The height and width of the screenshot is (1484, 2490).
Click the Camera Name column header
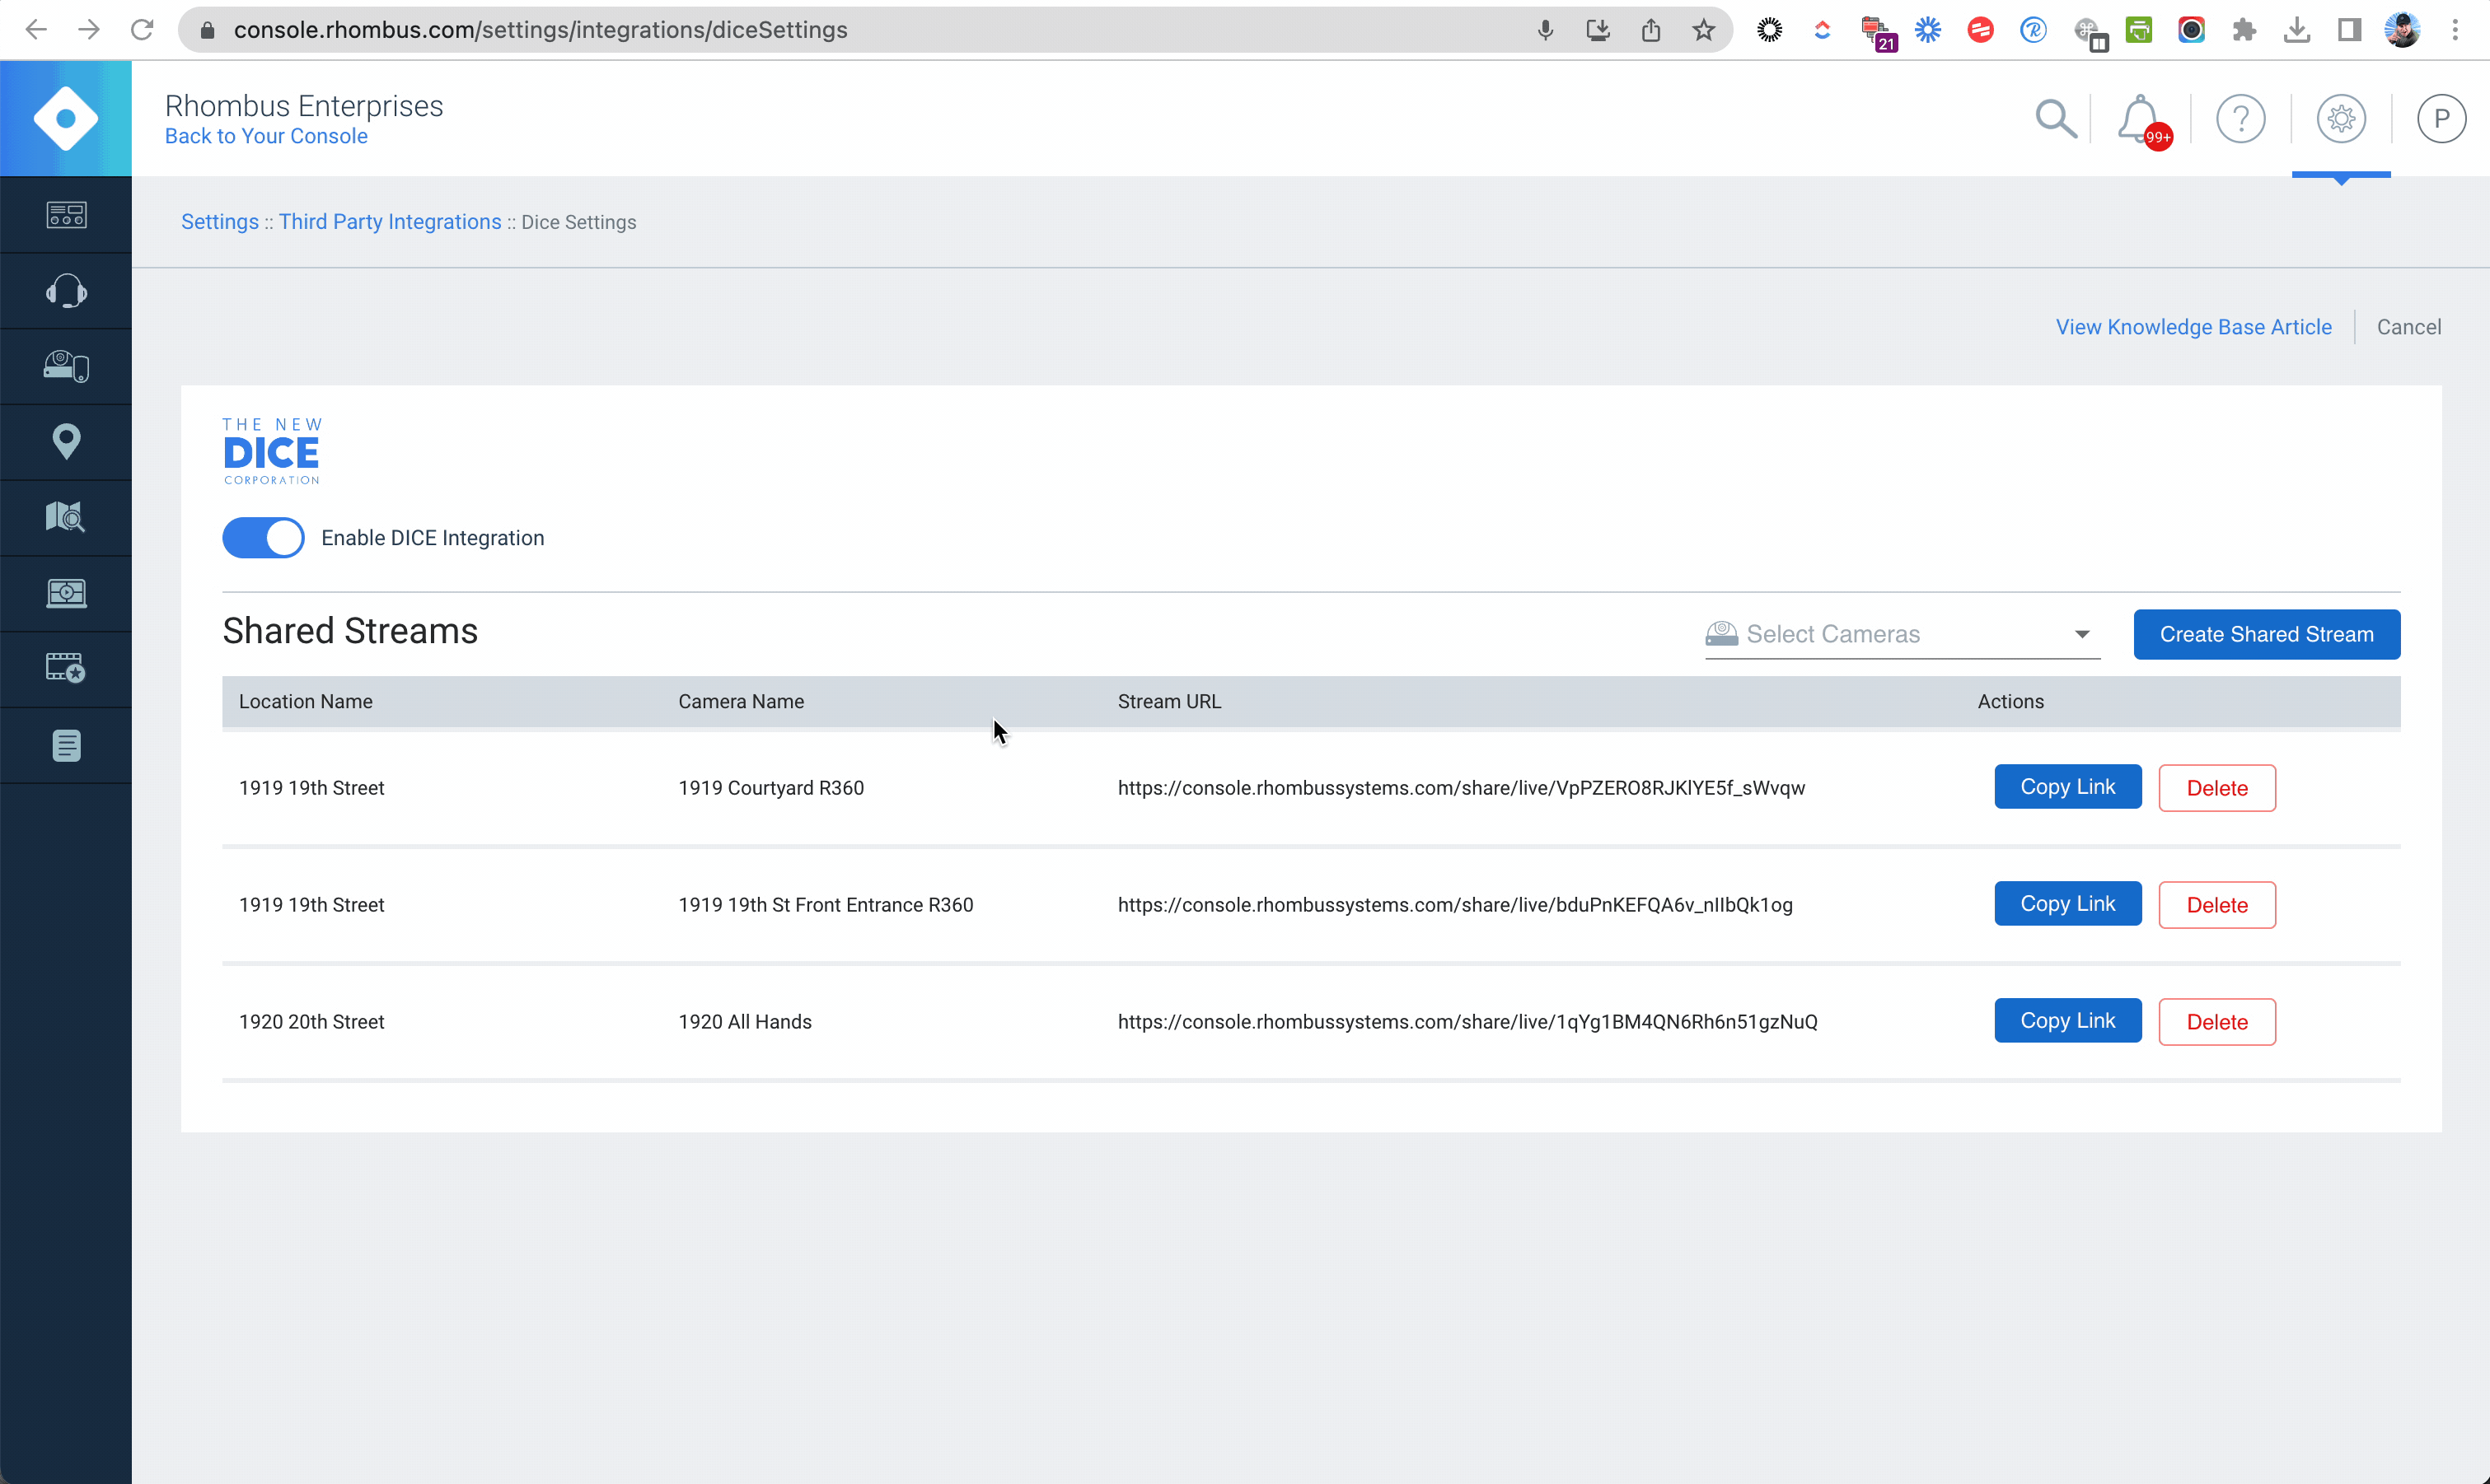pyautogui.click(x=742, y=702)
